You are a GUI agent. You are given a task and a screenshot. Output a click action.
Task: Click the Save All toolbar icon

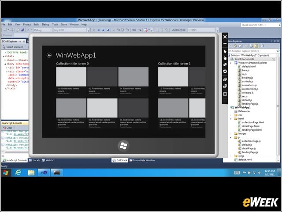(x=22, y=30)
